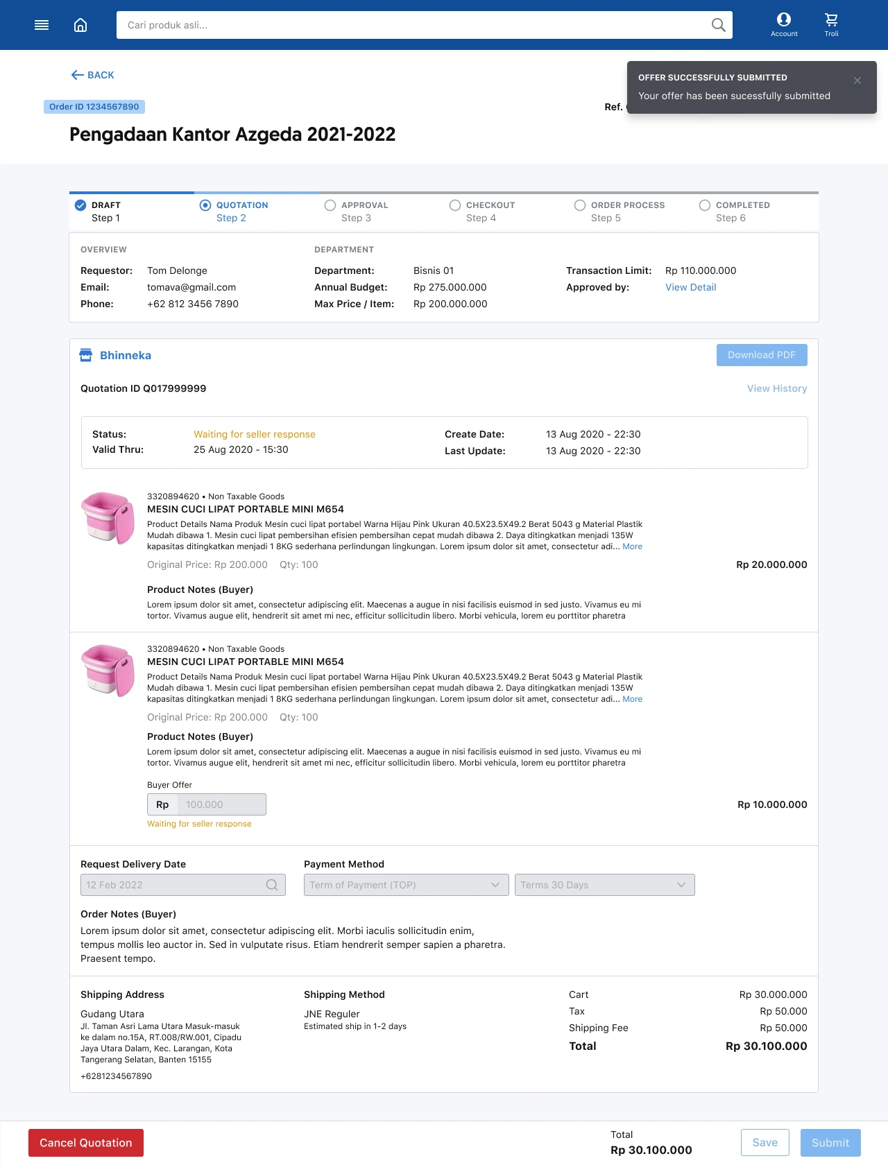Image resolution: width=888 pixels, height=1165 pixels.
Task: Select the Quotation step radio
Action: (205, 205)
